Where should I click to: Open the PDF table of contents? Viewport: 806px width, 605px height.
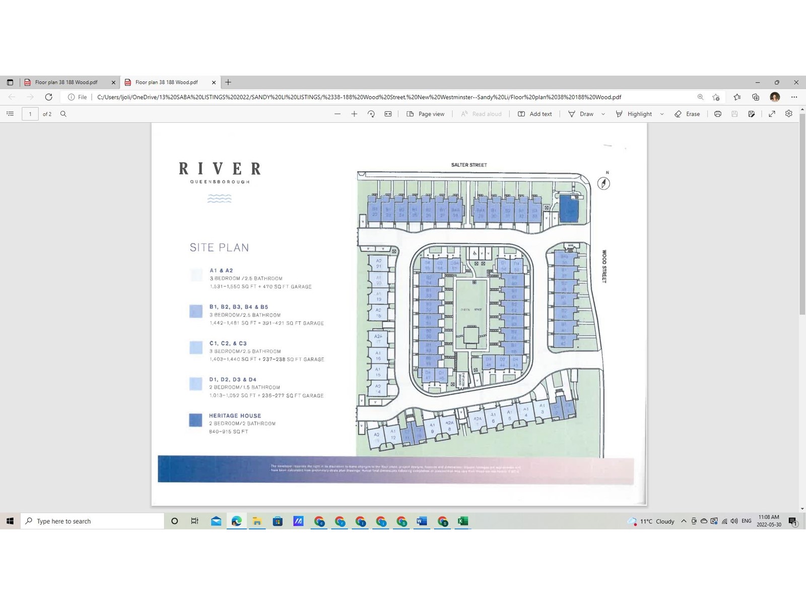[10, 114]
